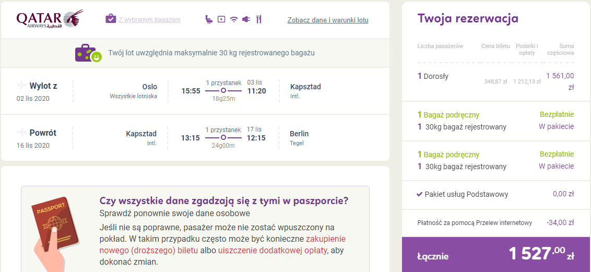Click the '02 lis 2020' departure date

pyautogui.click(x=33, y=99)
